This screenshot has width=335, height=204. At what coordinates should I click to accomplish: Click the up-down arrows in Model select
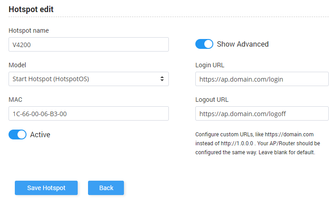162,79
